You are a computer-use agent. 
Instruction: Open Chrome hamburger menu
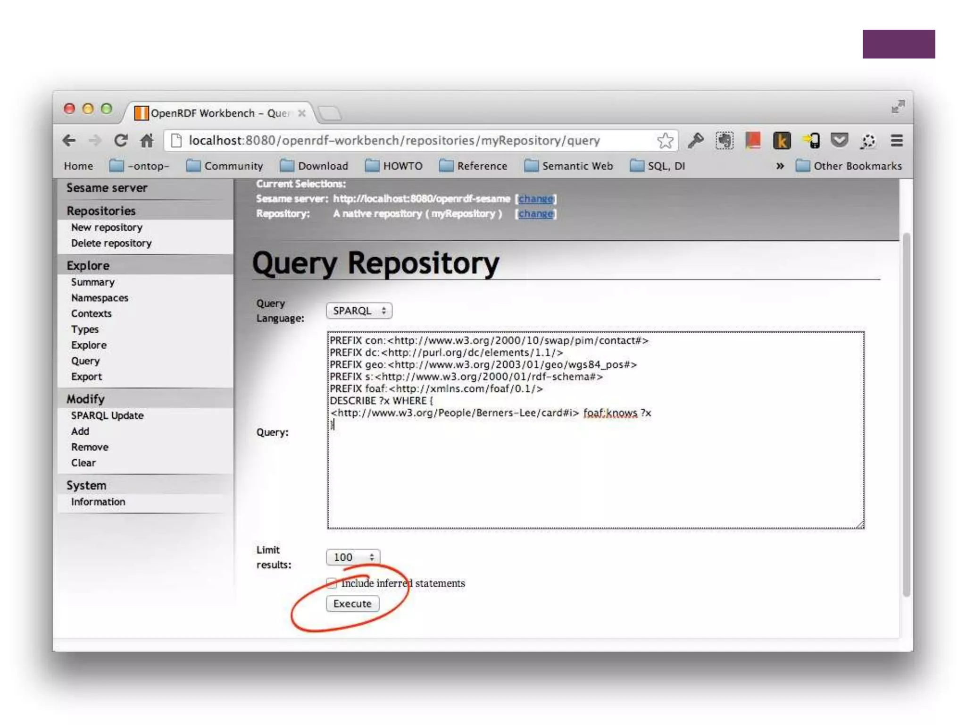tap(897, 140)
